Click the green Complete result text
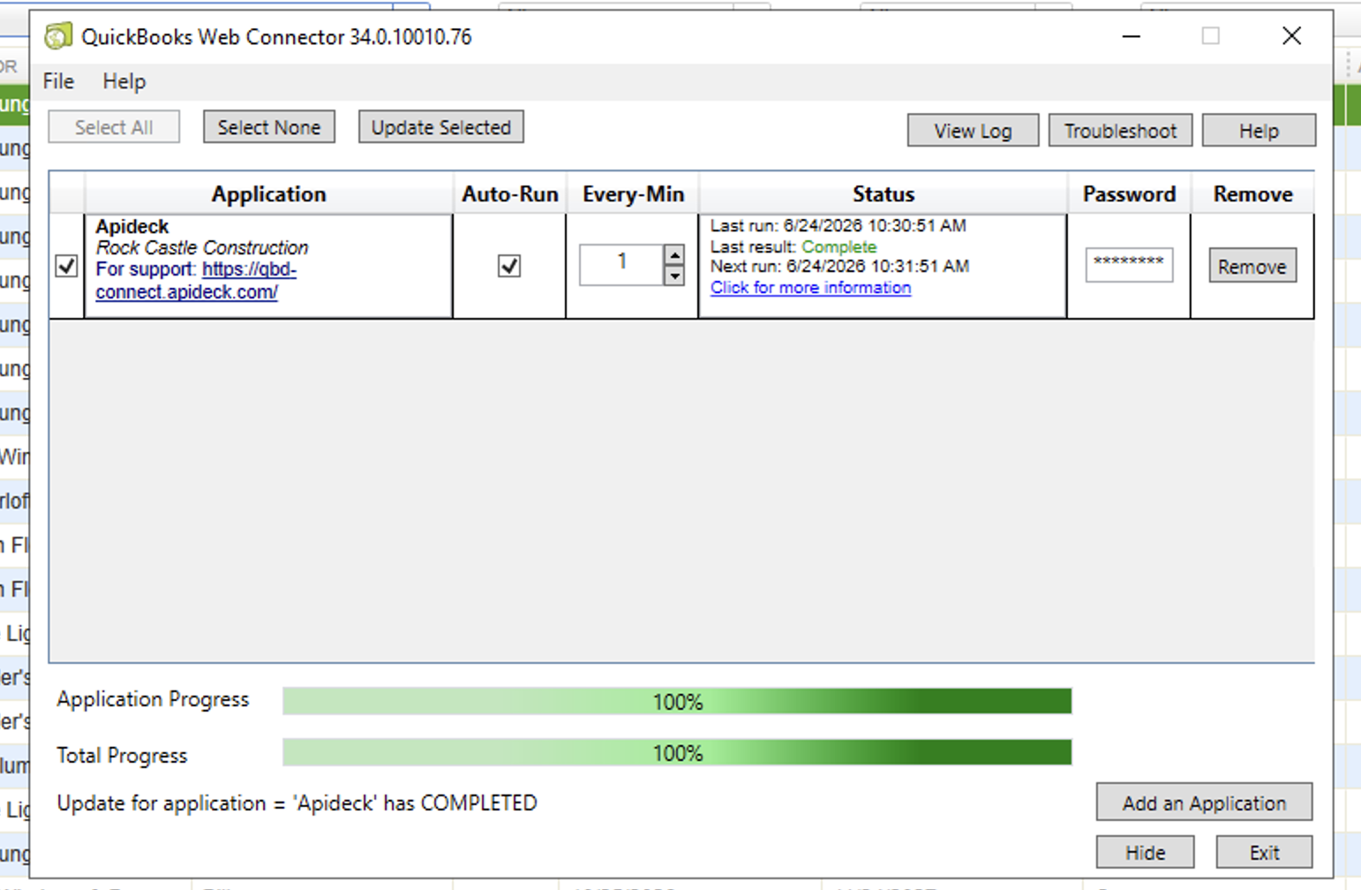1361x890 pixels. [838, 246]
